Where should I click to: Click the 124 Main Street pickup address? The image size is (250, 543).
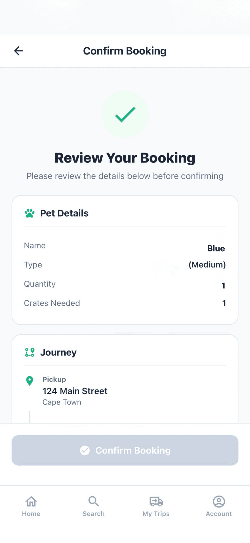coord(75,391)
